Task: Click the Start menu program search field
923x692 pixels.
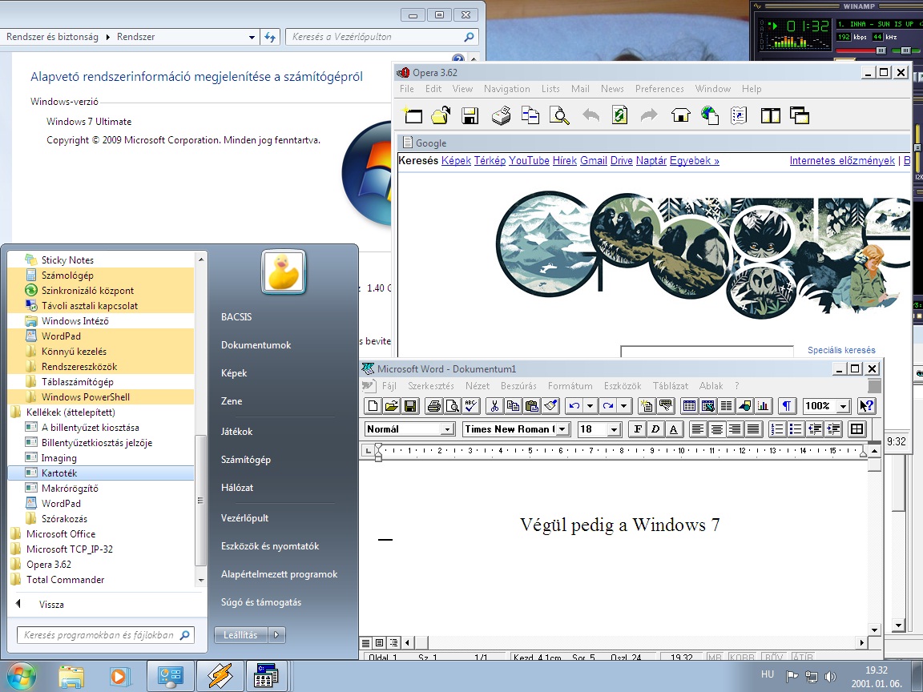Action: point(106,635)
